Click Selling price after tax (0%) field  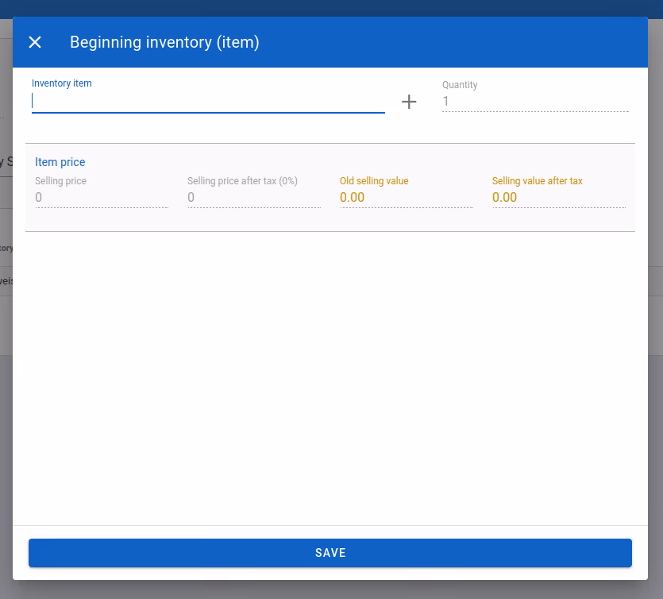click(254, 198)
